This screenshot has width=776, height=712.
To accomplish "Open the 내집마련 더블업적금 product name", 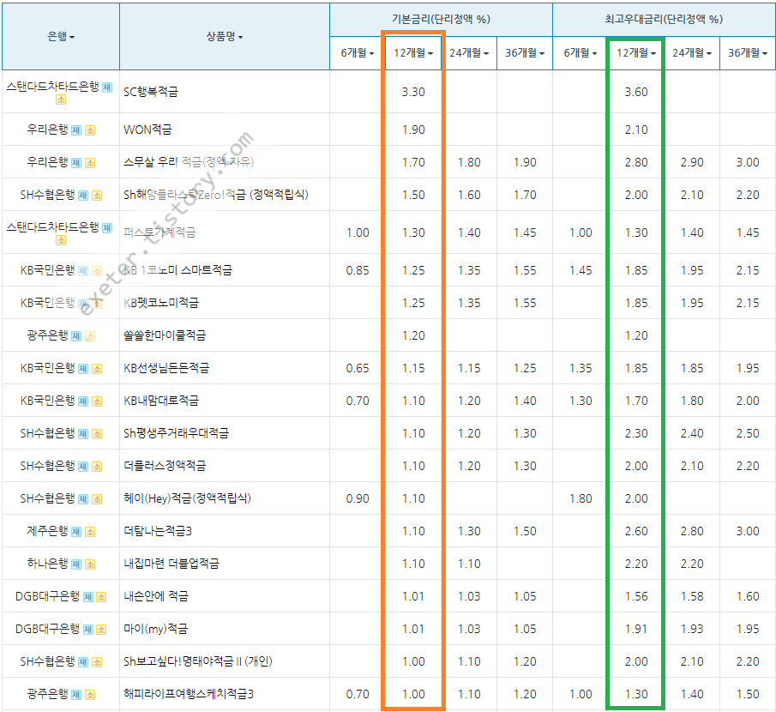I will [171, 564].
